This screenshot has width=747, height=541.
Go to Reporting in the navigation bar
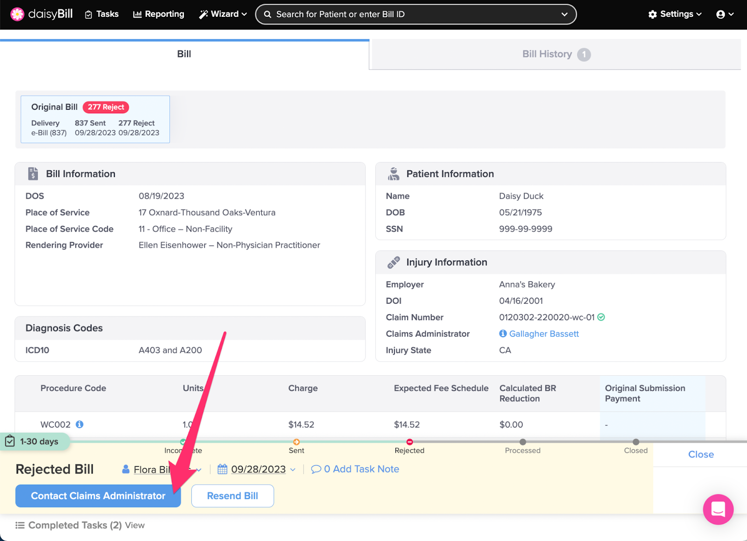[x=159, y=14]
